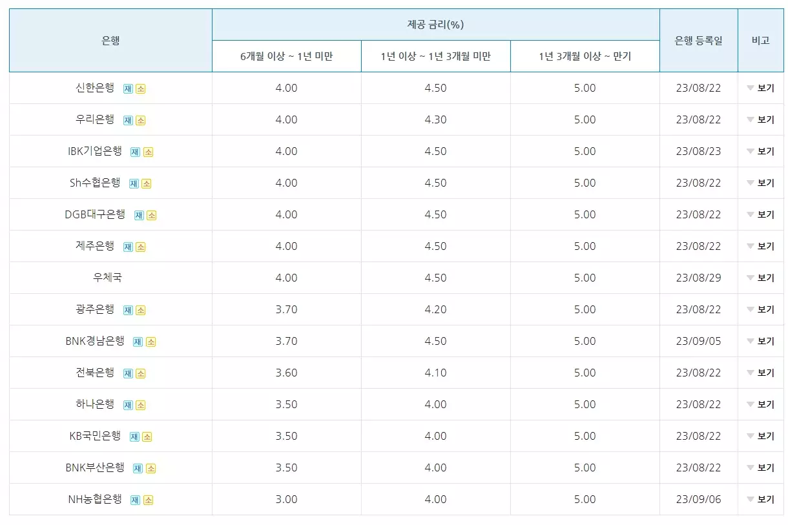This screenshot has height=525, width=788.
Task: Show 보기 details for 광주은행
Action: tap(761, 309)
